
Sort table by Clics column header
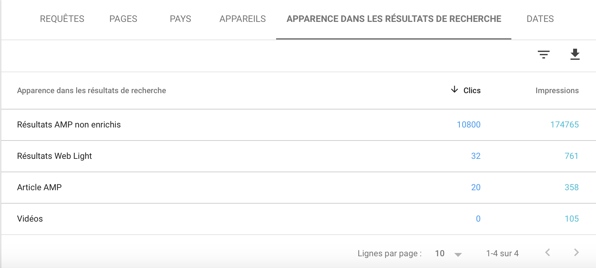[x=472, y=91]
